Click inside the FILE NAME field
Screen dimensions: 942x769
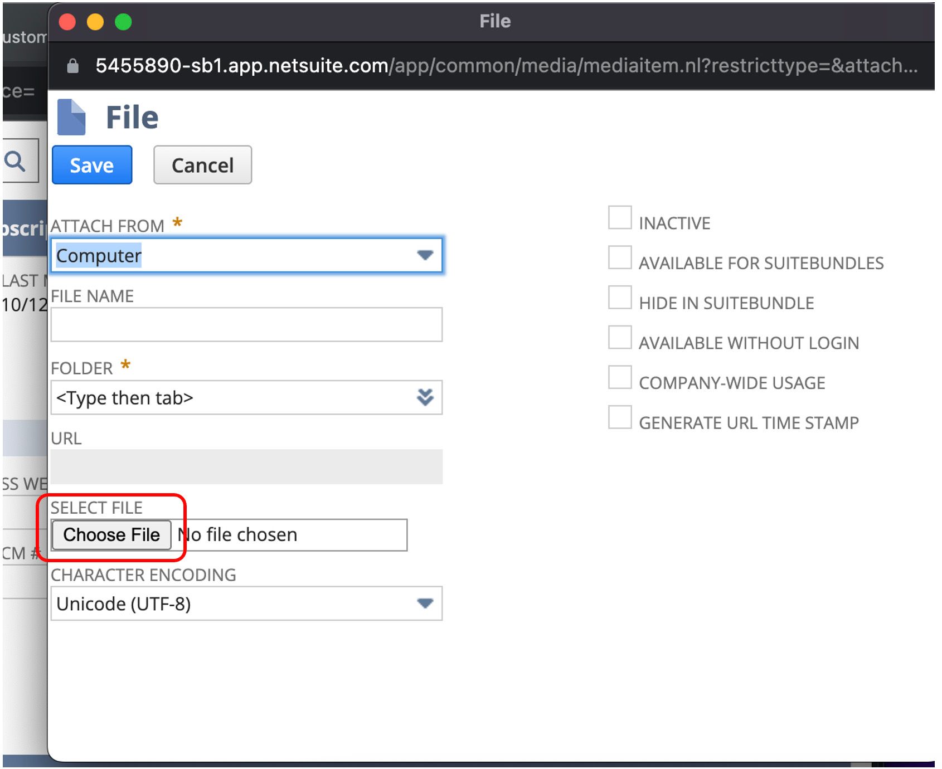coord(245,324)
